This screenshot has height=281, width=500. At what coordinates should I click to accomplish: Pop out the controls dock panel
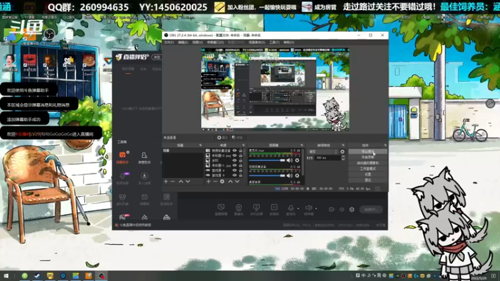tap(385, 145)
